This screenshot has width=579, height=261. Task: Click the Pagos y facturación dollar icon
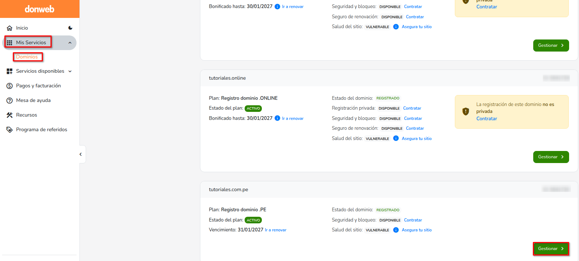click(10, 86)
